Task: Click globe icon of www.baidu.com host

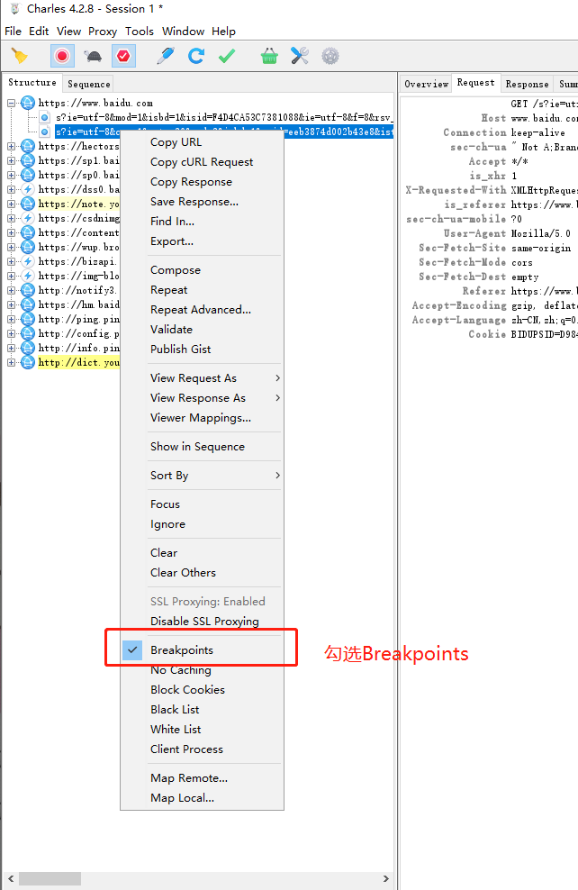Action: click(x=28, y=104)
